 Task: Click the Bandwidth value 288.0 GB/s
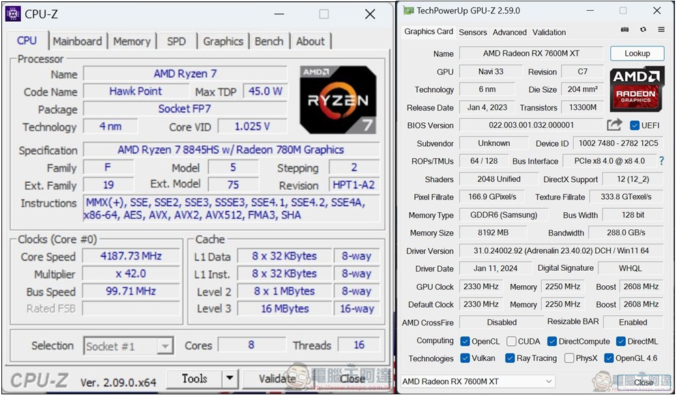point(626,233)
